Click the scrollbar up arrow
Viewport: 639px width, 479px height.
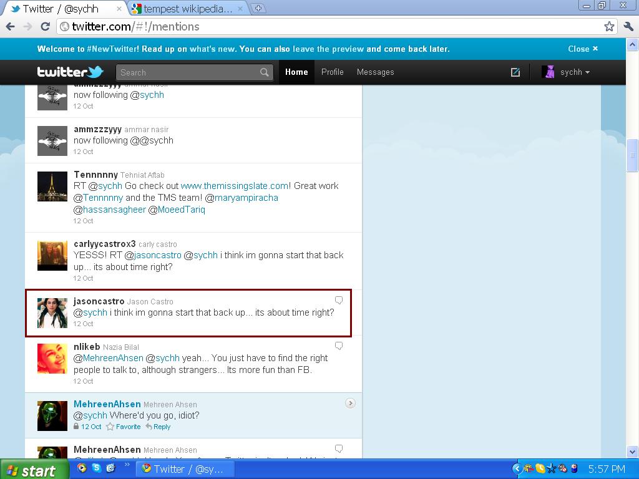632,44
